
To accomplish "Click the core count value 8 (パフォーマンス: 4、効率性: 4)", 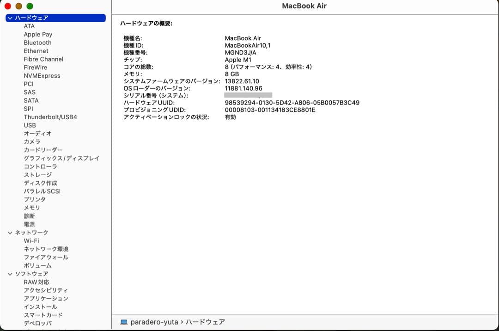I will tap(268, 67).
